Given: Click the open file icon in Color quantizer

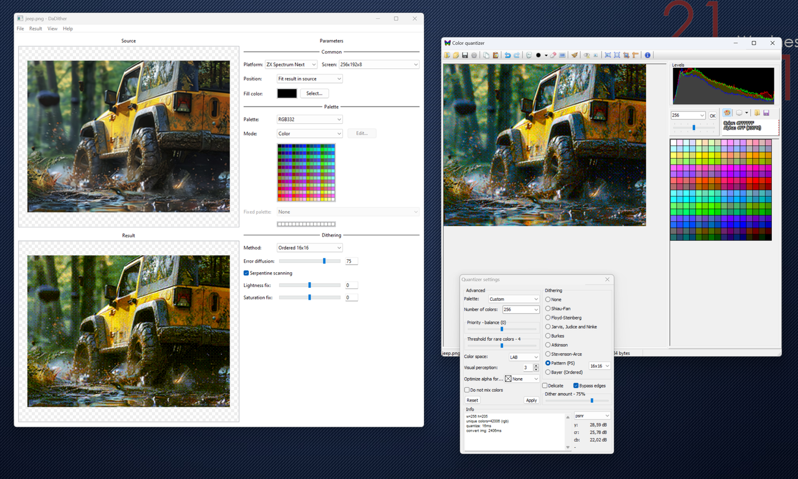Looking at the screenshot, I should [447, 55].
